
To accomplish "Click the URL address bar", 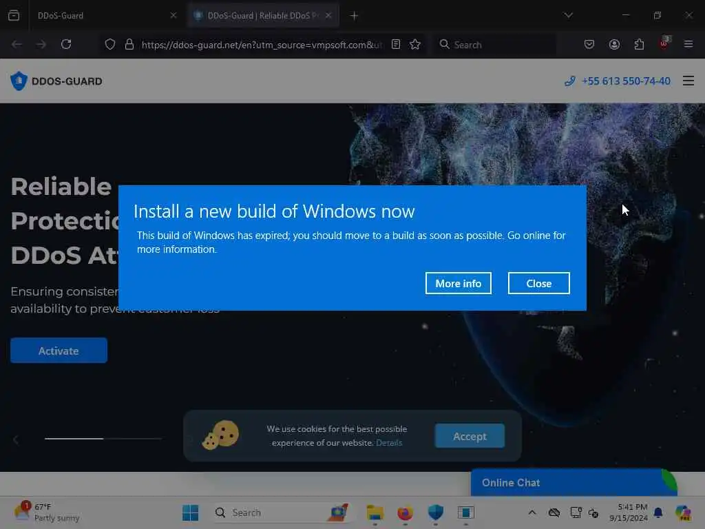I will click(x=262, y=45).
